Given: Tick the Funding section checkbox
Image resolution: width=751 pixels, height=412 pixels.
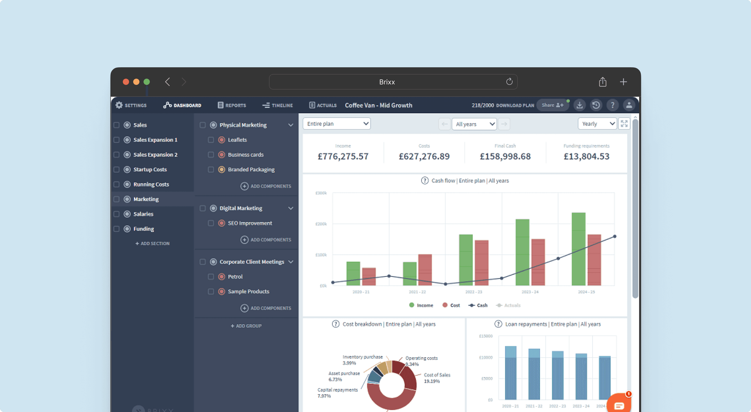Looking at the screenshot, I should coord(117,229).
